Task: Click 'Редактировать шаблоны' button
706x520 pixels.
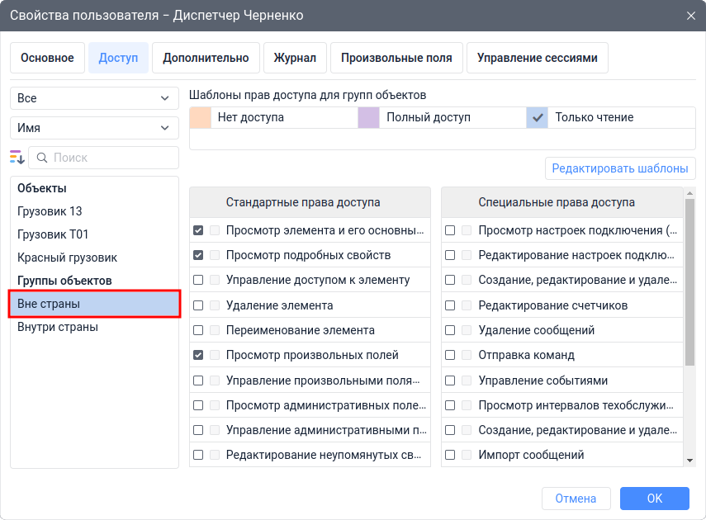Action: coord(619,168)
